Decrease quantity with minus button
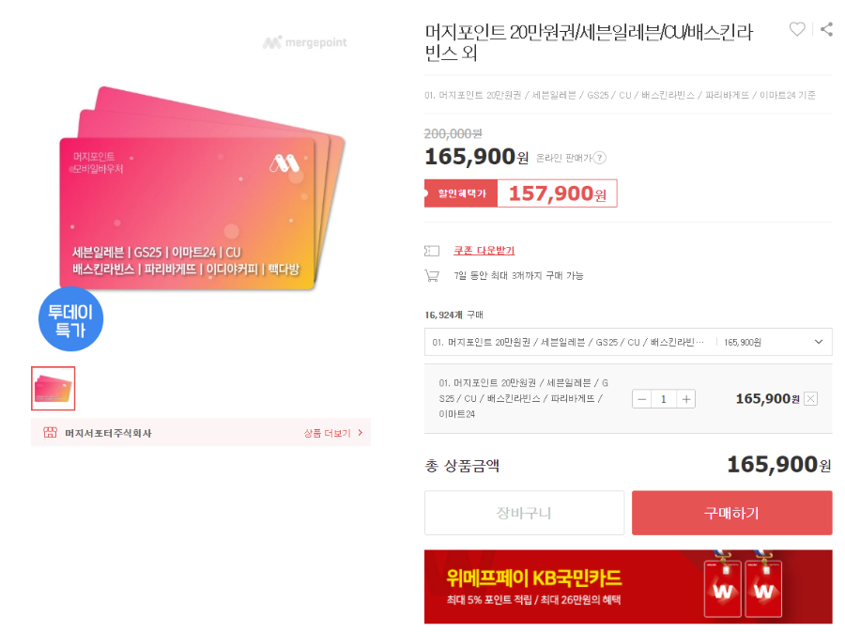The height and width of the screenshot is (632, 845). 642,399
